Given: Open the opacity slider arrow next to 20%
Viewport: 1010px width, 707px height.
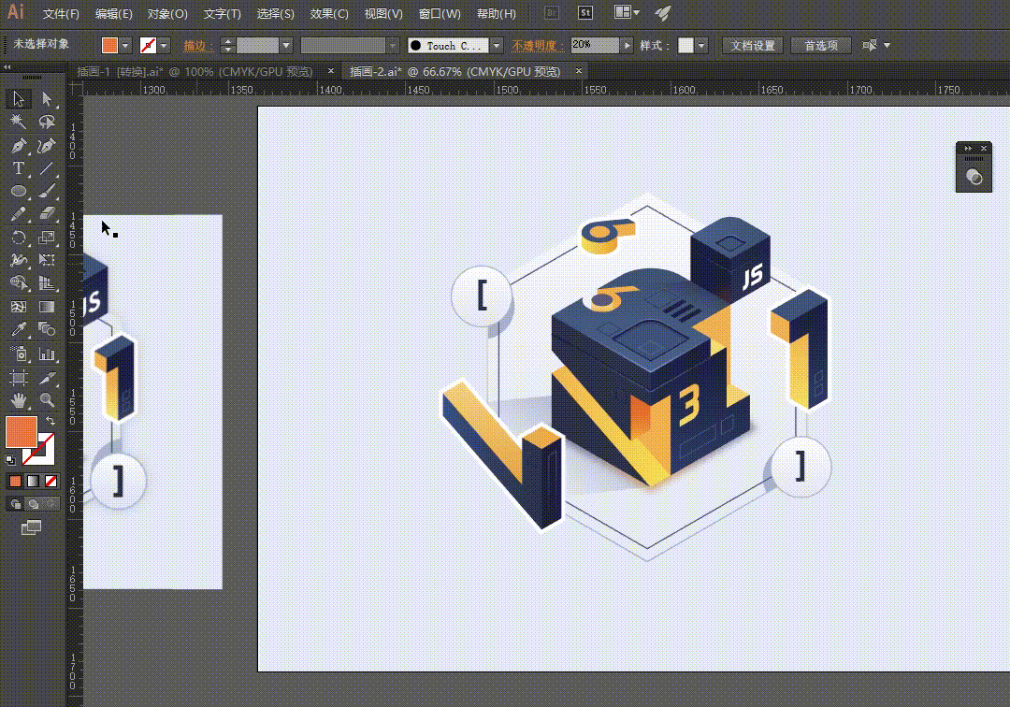Looking at the screenshot, I should click(x=627, y=46).
